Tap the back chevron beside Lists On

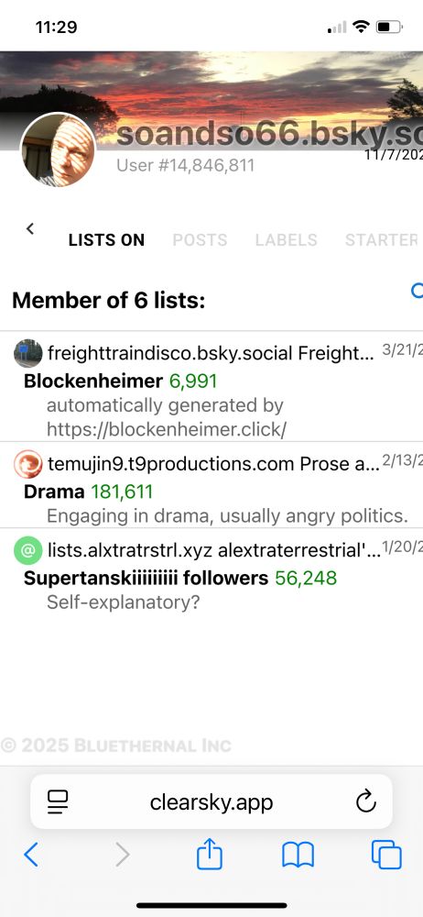30,228
